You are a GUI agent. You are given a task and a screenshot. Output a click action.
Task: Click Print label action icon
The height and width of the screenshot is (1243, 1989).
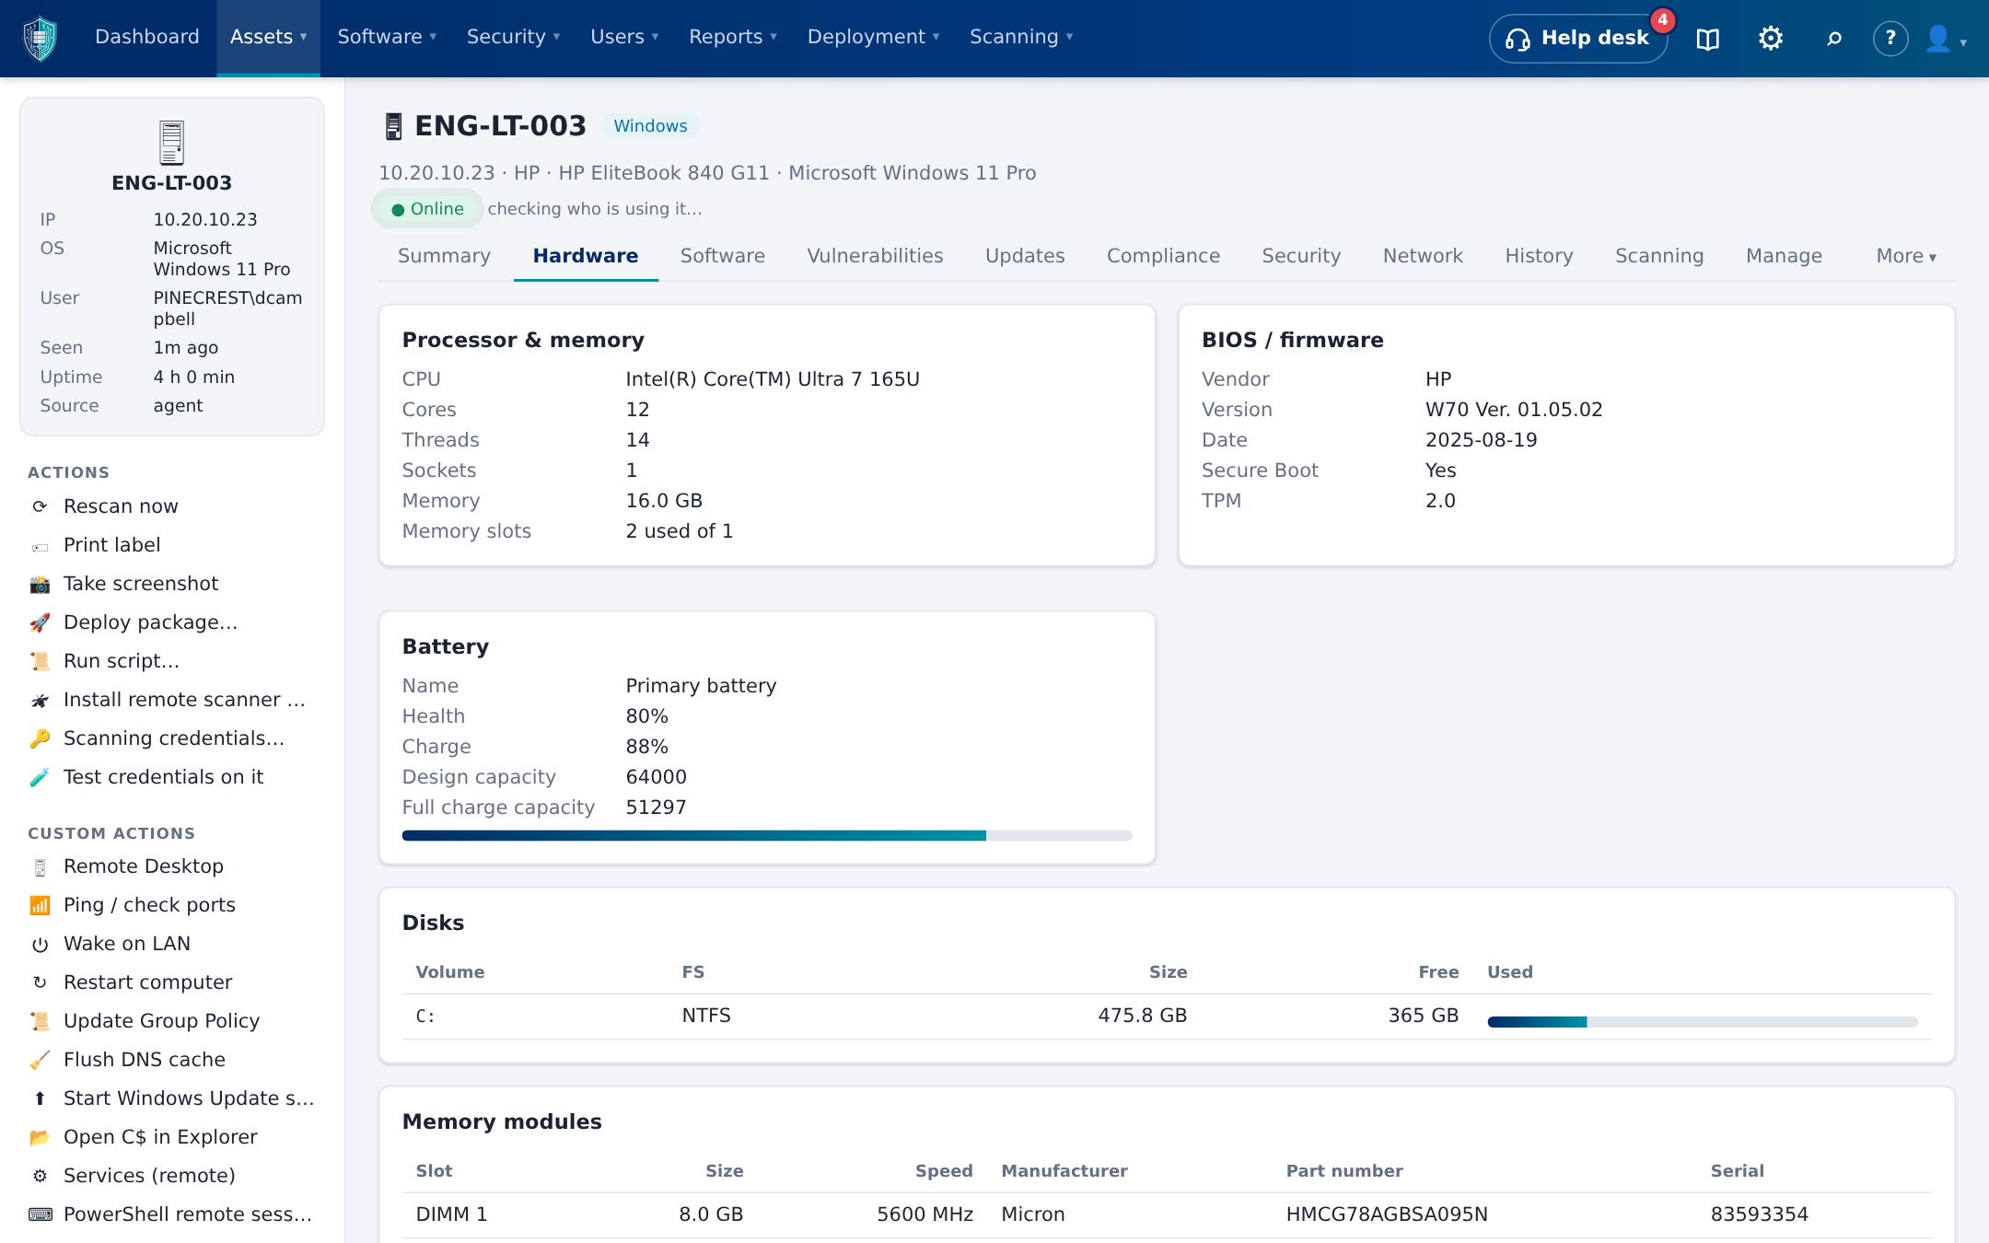point(40,546)
